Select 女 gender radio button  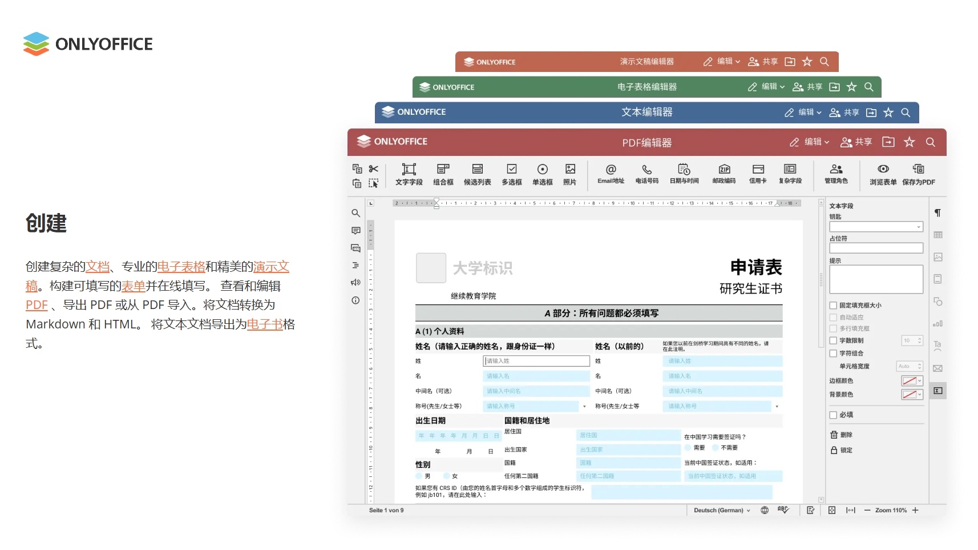click(x=446, y=476)
